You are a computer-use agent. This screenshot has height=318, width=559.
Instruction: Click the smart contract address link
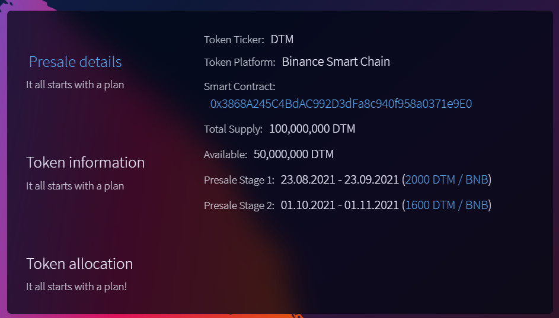(x=341, y=104)
